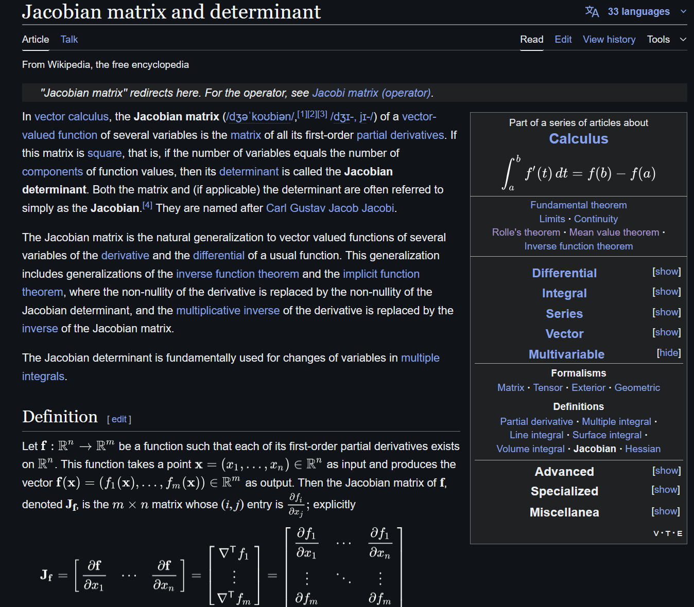Open the partial derivatives link in intro
This screenshot has width=694, height=607.
click(400, 135)
